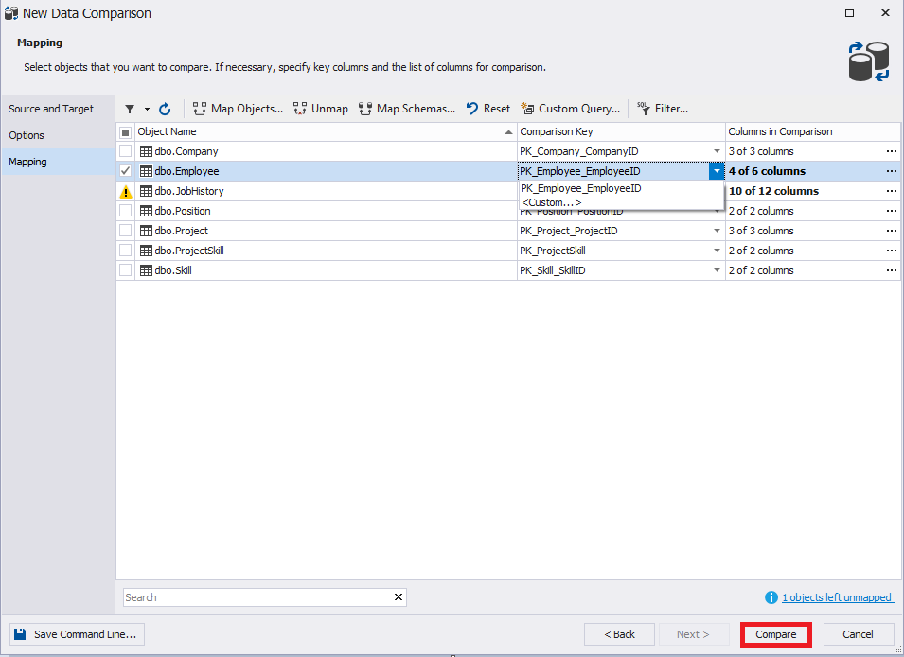Open Custom Query dialog
The height and width of the screenshot is (657, 904).
point(570,109)
